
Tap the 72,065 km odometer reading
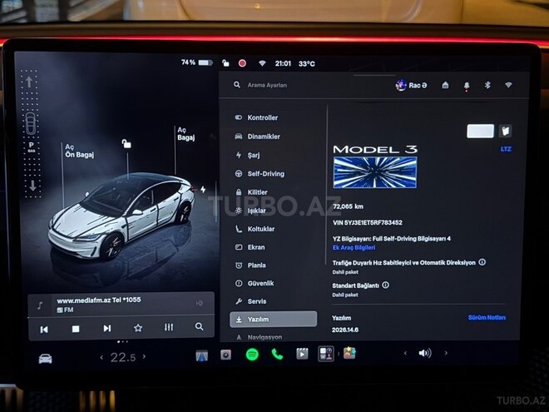(348, 206)
